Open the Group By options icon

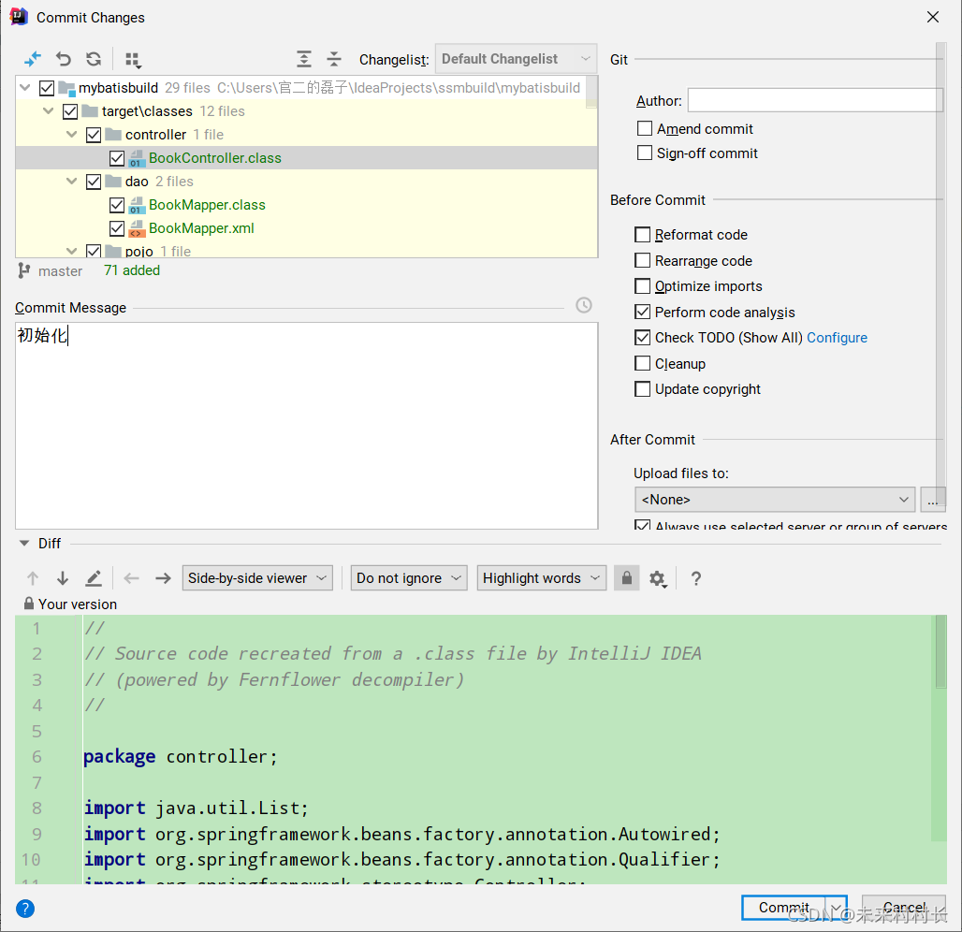pos(133,60)
